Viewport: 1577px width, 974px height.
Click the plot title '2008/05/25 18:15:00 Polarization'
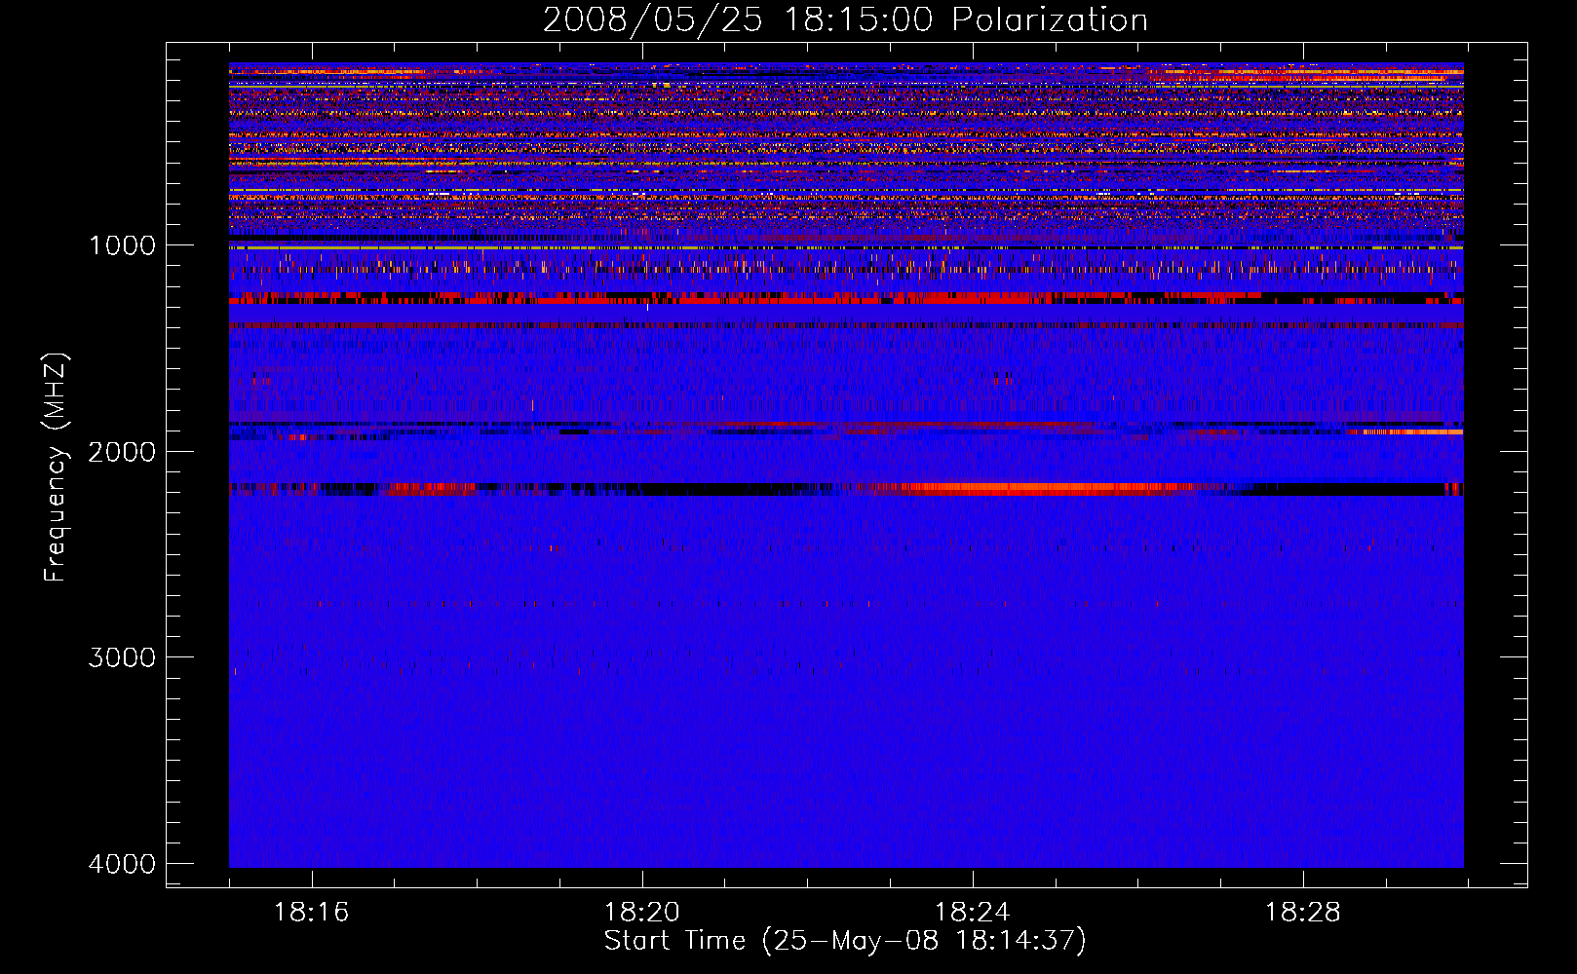tap(845, 19)
